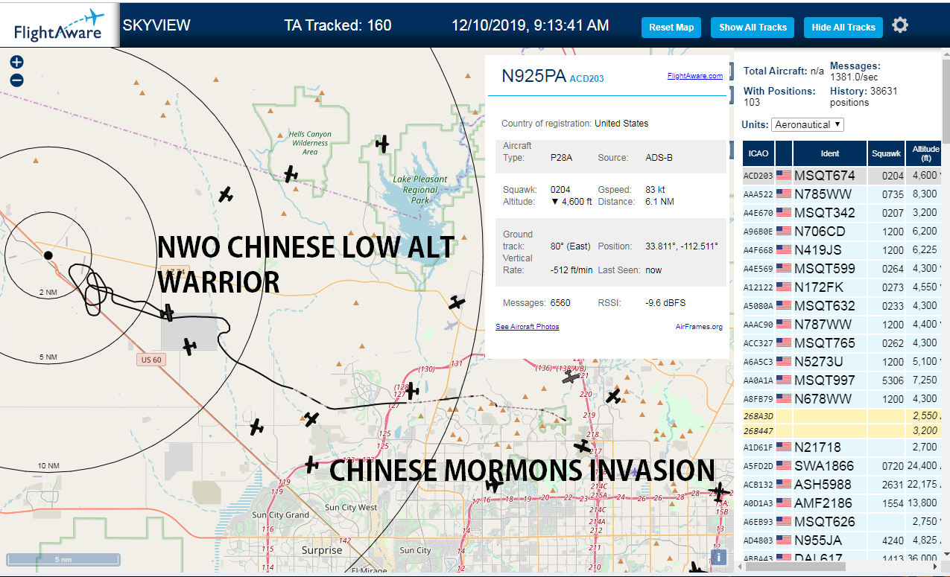
Task: Select the N787WW row in aircraft table
Action: pos(843,325)
